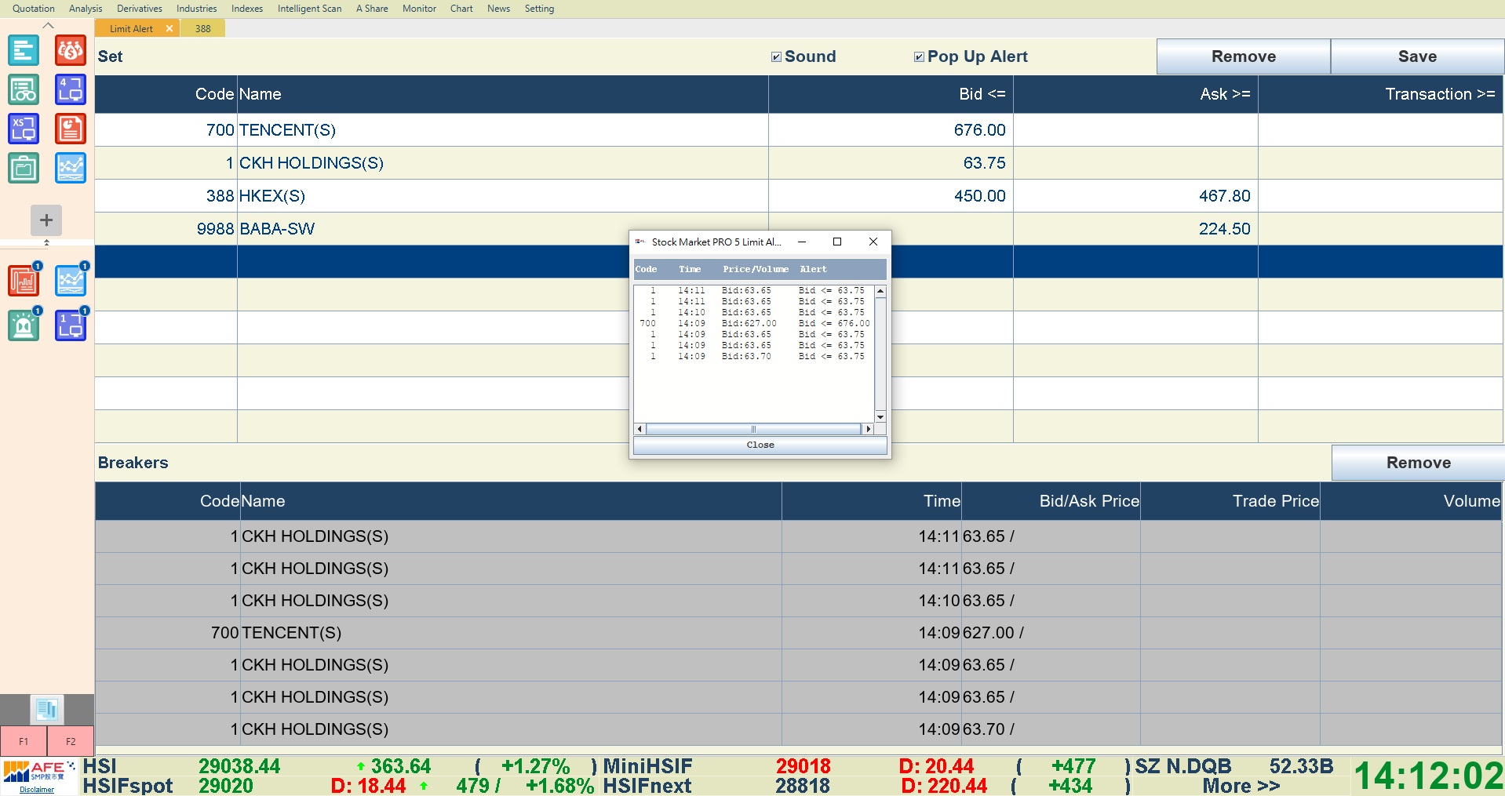Click the Ask >= column header

tap(1136, 94)
